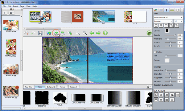Open the Arial Unicode MS font dropdown
Viewport: 185px width, 111px height.
point(168,17)
